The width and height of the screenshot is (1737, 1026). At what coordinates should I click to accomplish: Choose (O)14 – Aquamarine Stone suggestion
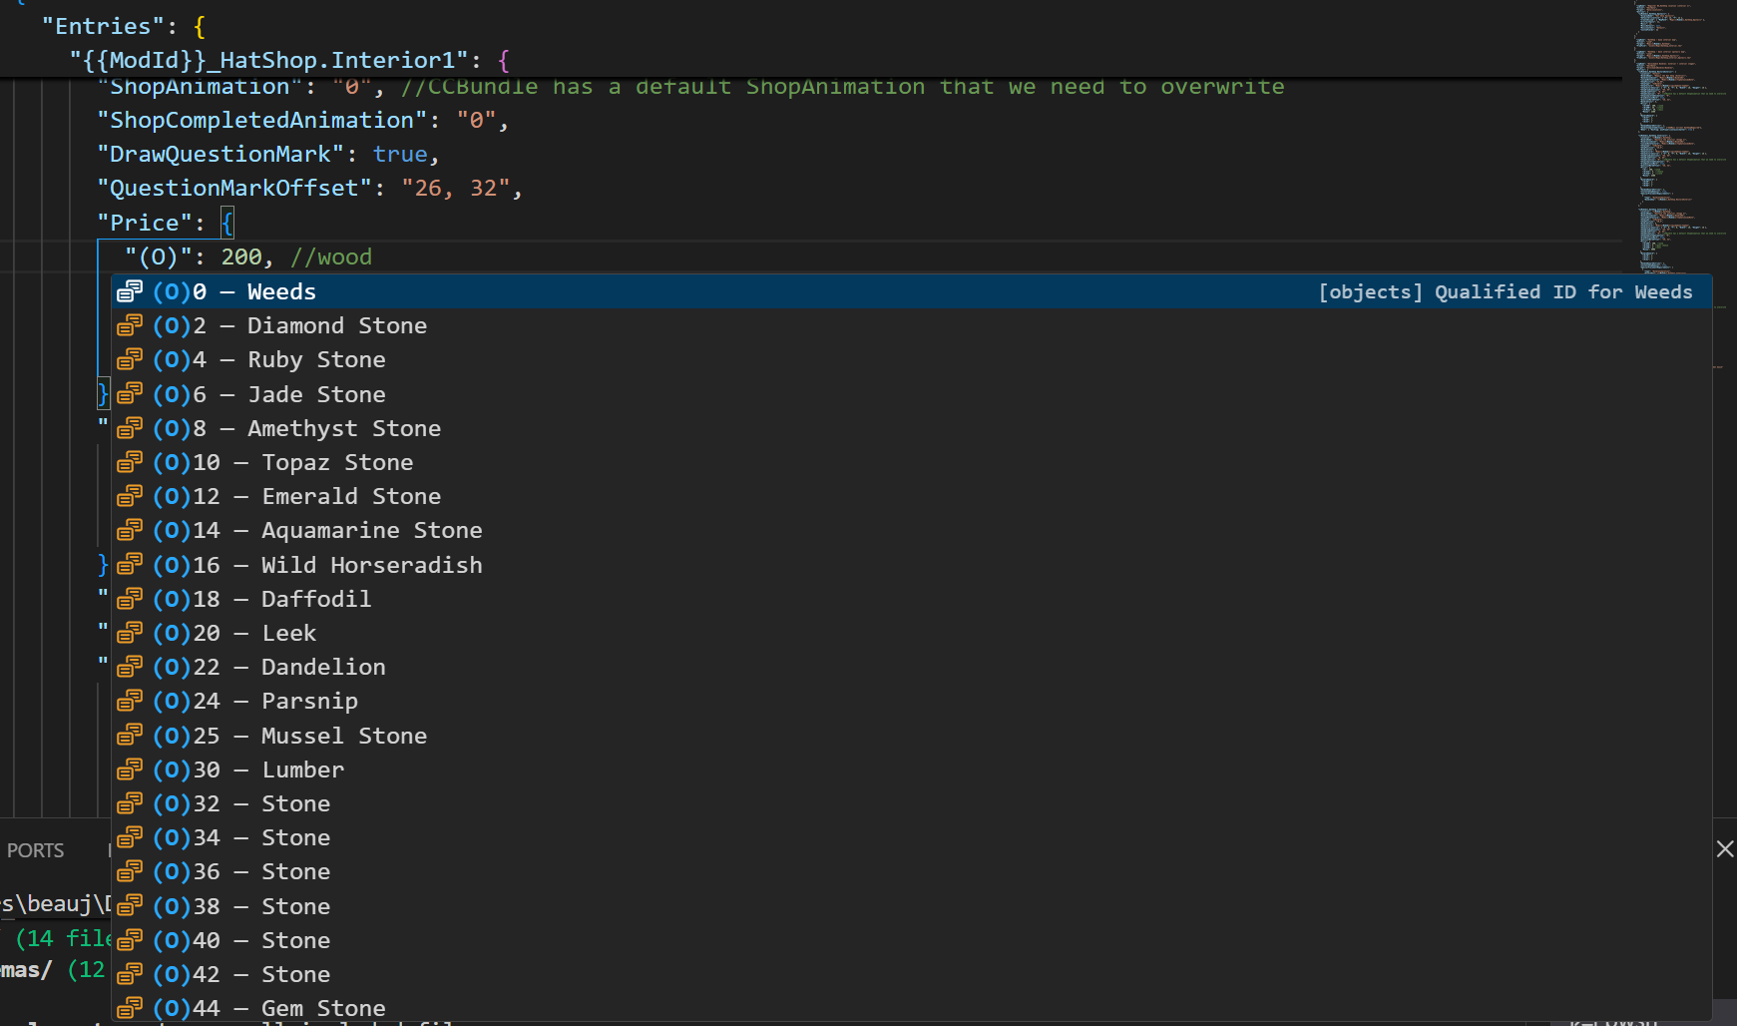click(x=911, y=530)
